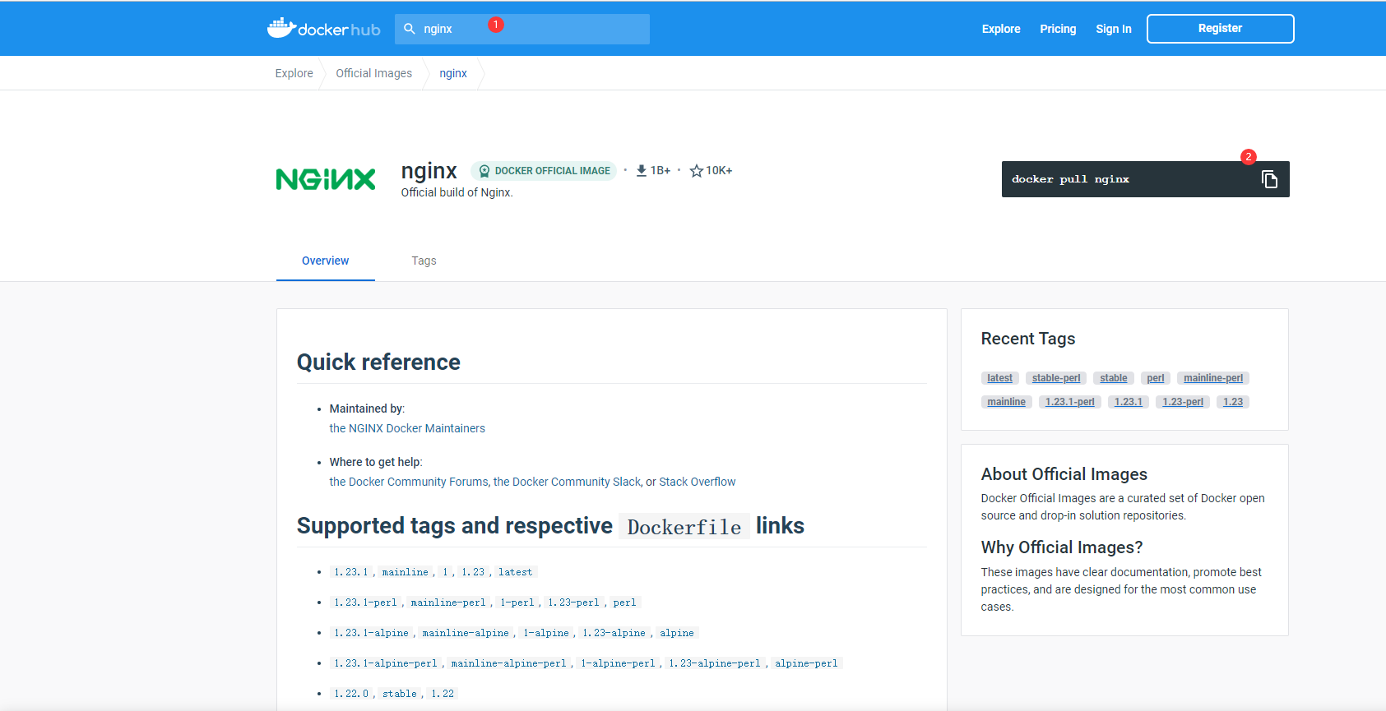1386x711 pixels.
Task: Click the star icon beside 10K+
Action: tap(696, 171)
